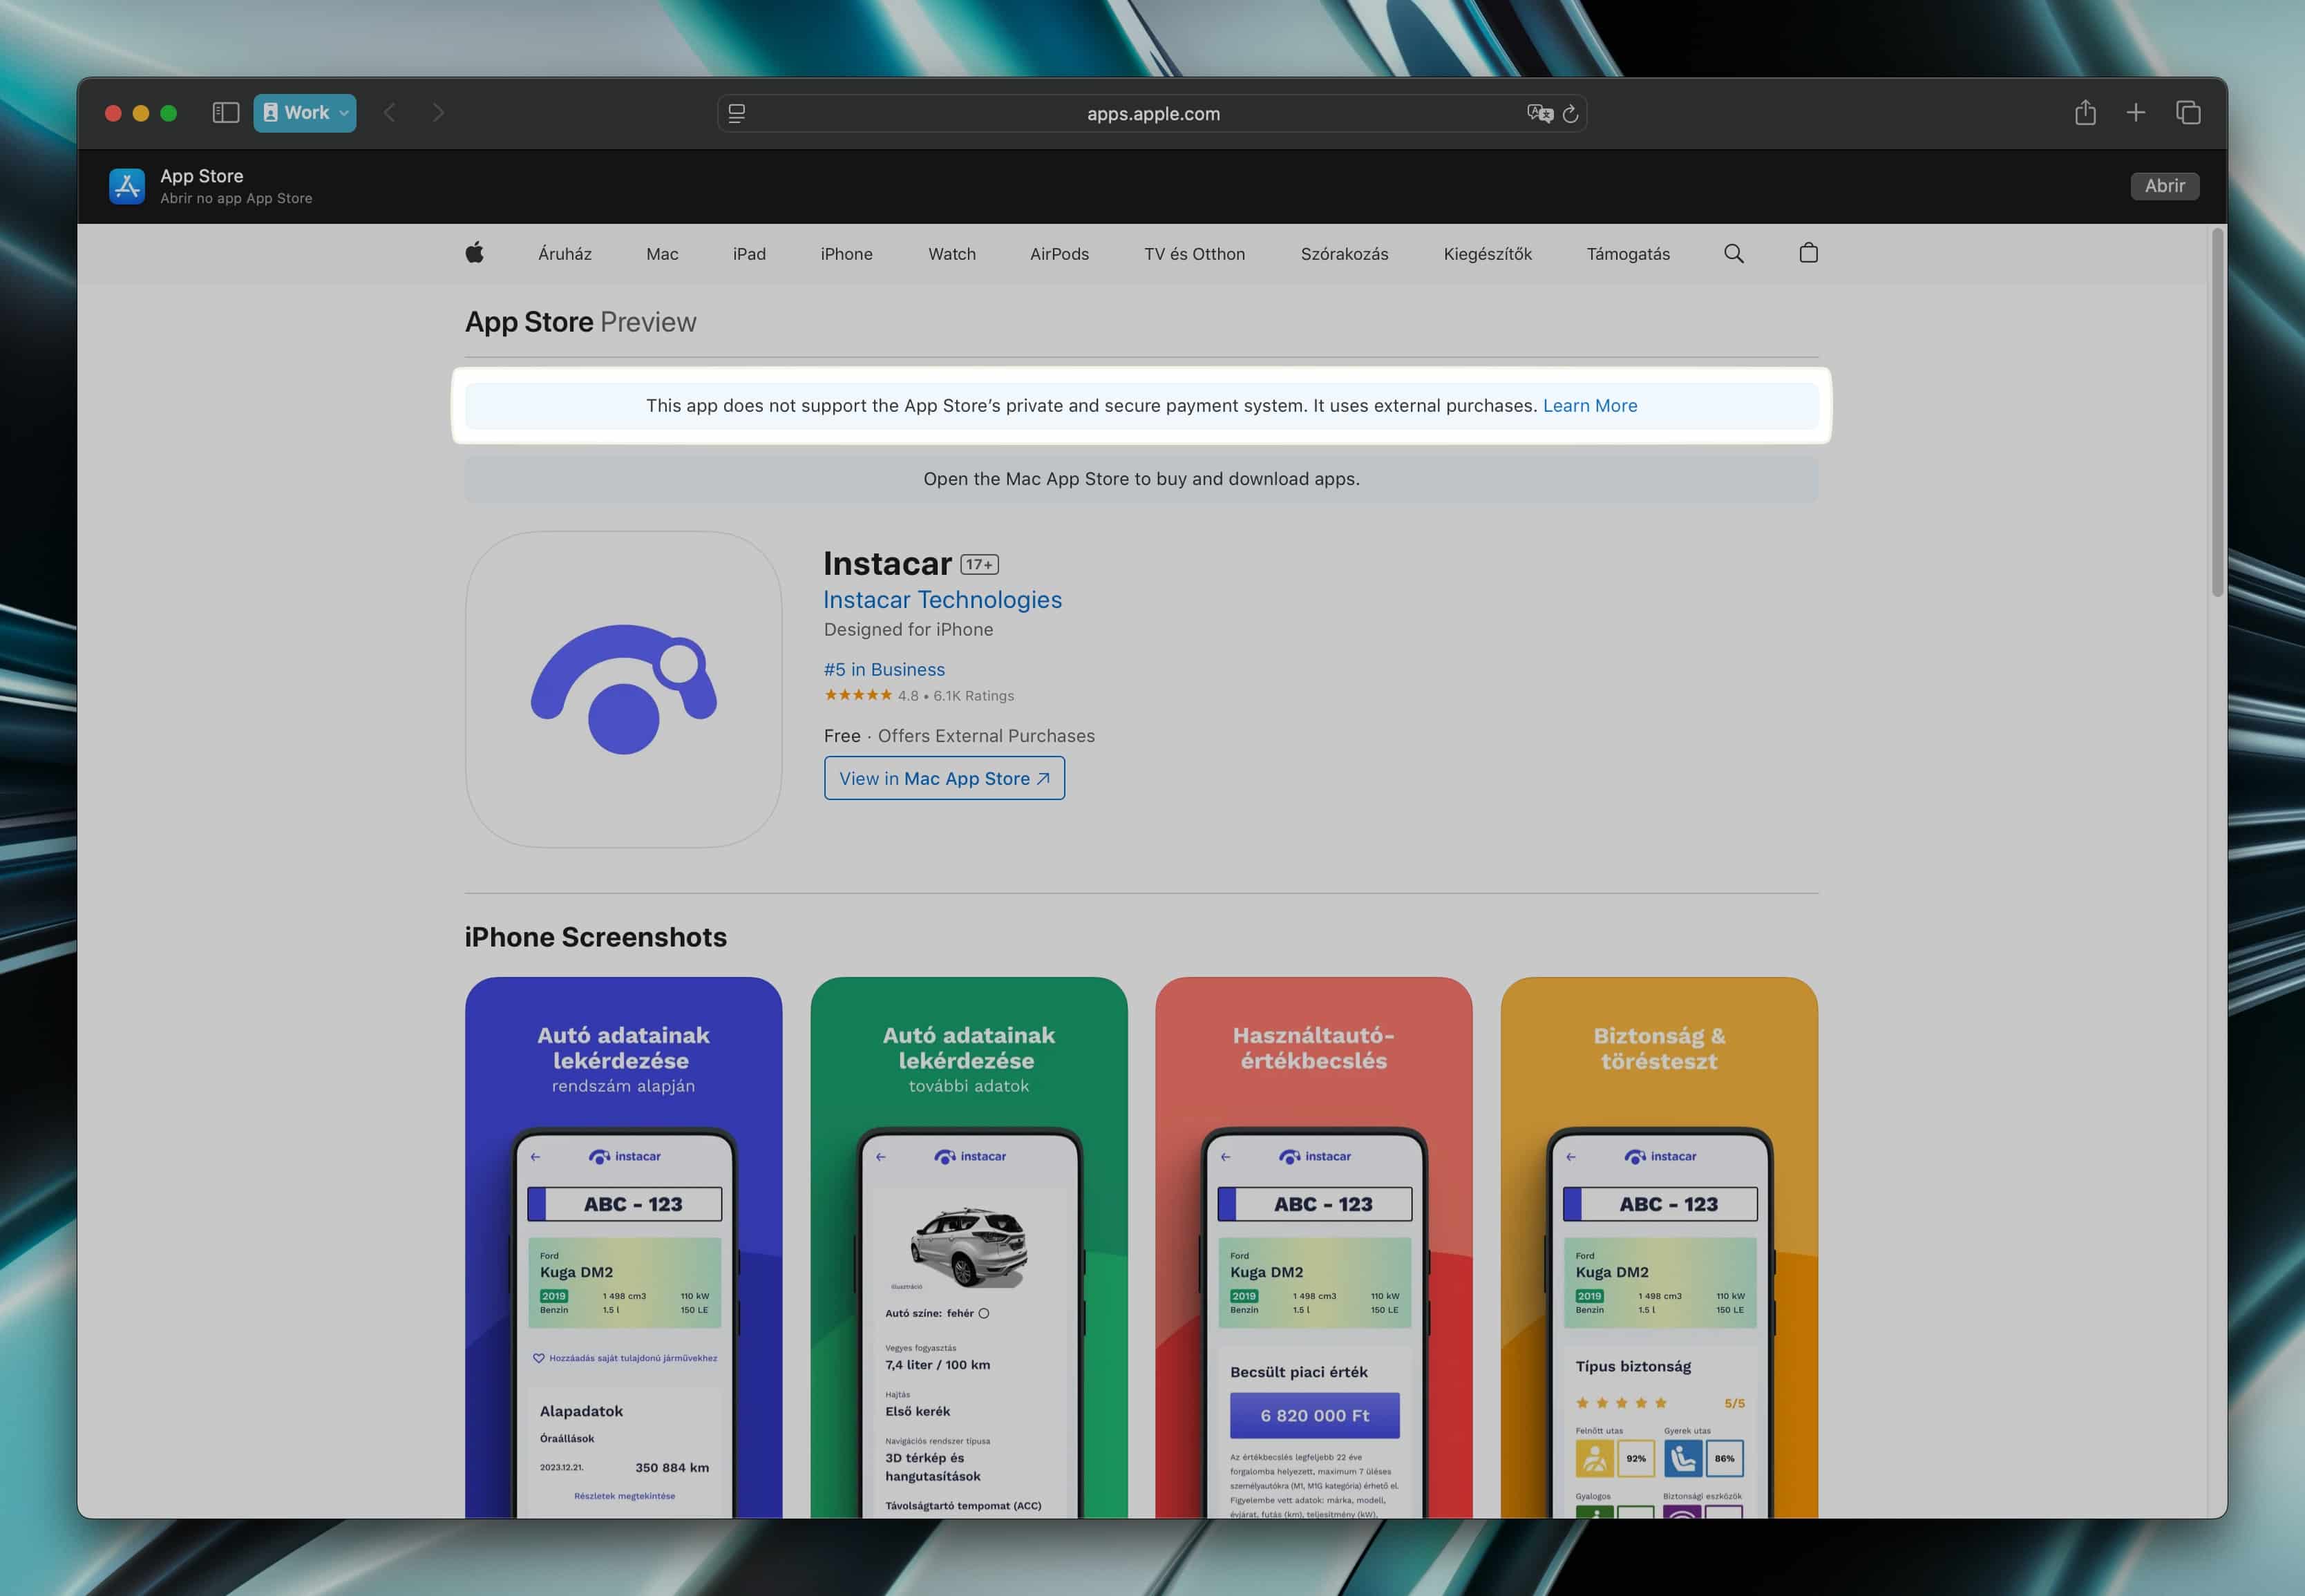
Task: Open the Szórakozás menu item
Action: pyautogui.click(x=1344, y=254)
